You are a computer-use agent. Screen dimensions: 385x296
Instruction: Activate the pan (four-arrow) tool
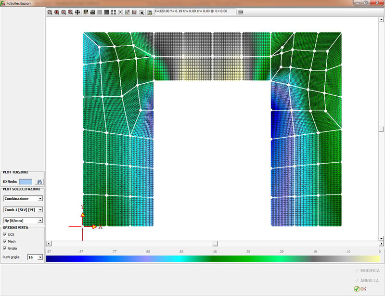pyautogui.click(x=77, y=13)
